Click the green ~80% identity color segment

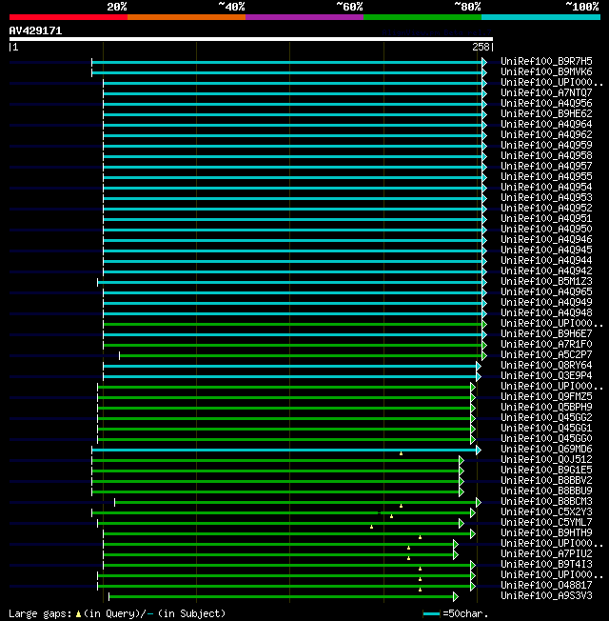pos(422,17)
